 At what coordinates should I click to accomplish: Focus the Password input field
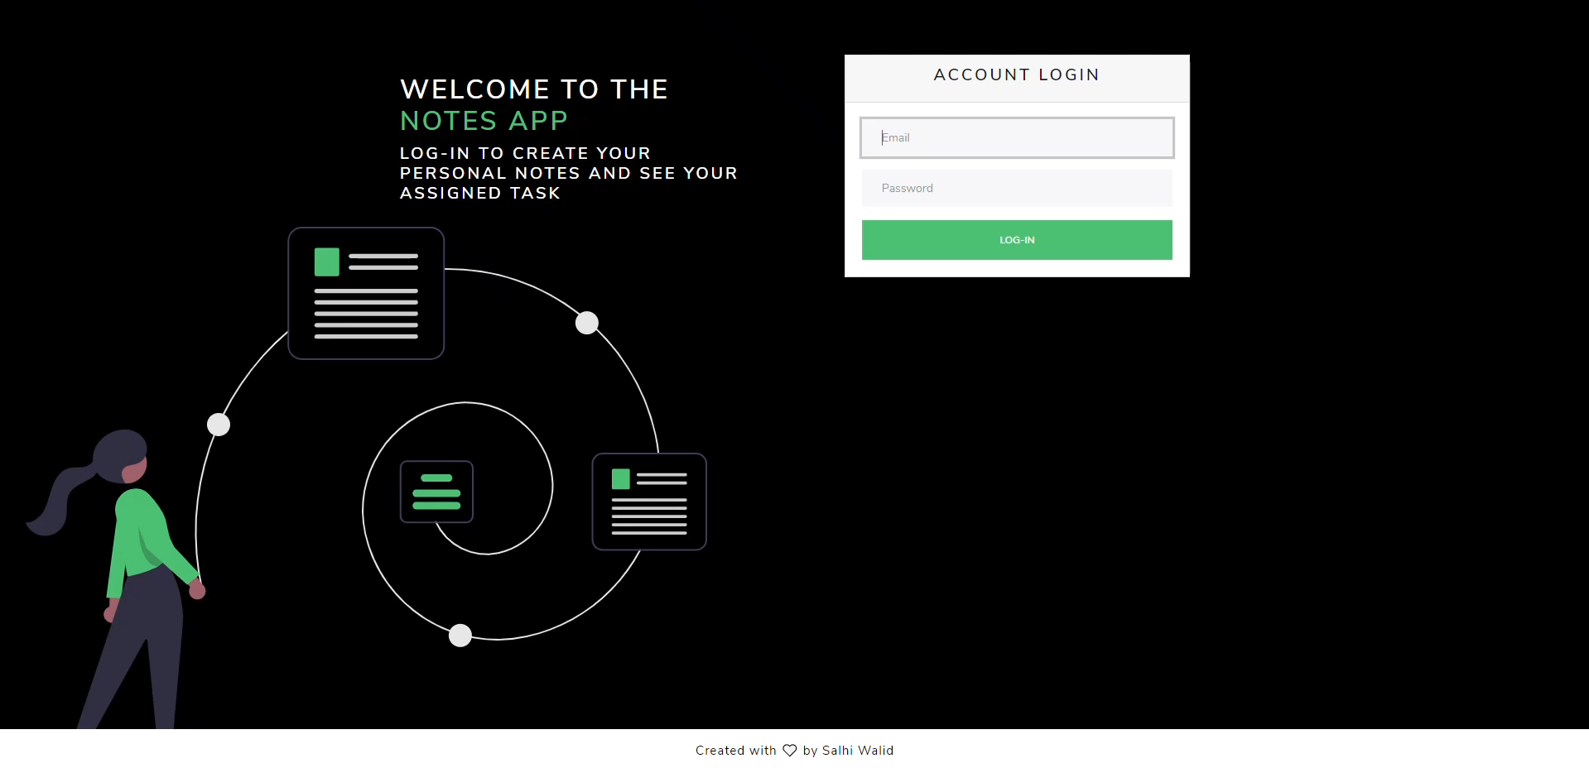tap(1017, 188)
